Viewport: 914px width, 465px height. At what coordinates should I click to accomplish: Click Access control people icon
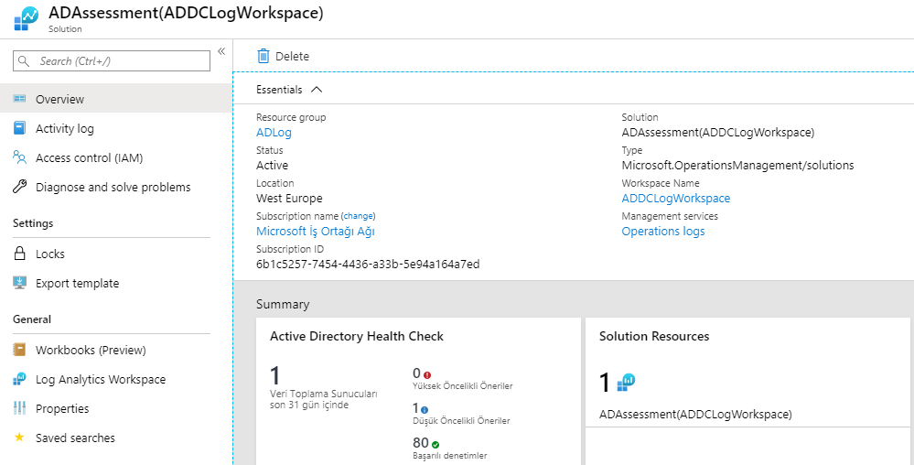coord(19,157)
